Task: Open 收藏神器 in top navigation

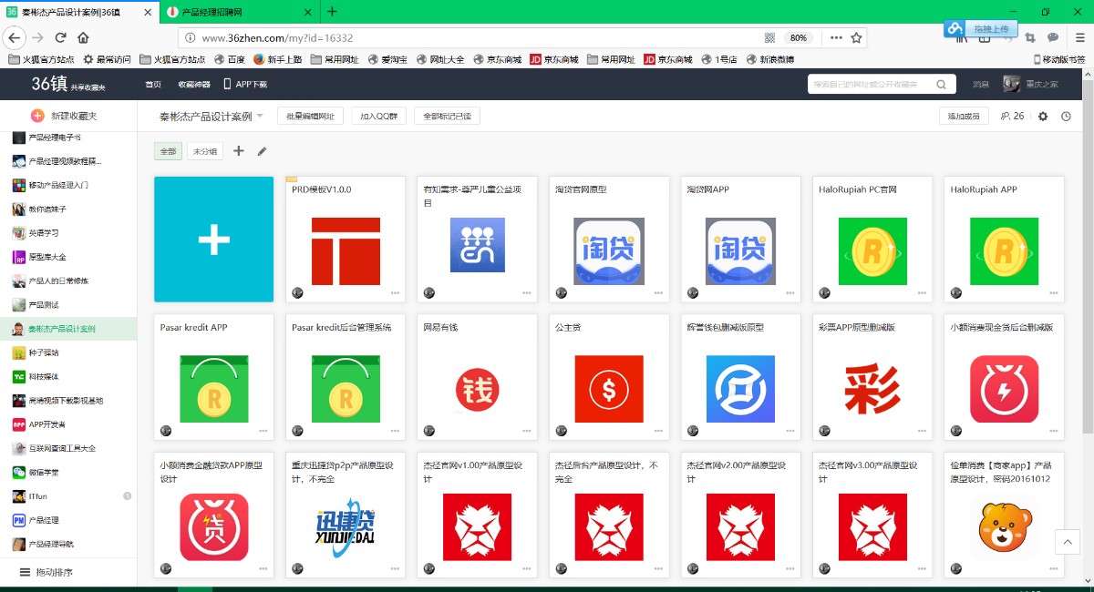Action: tap(194, 84)
